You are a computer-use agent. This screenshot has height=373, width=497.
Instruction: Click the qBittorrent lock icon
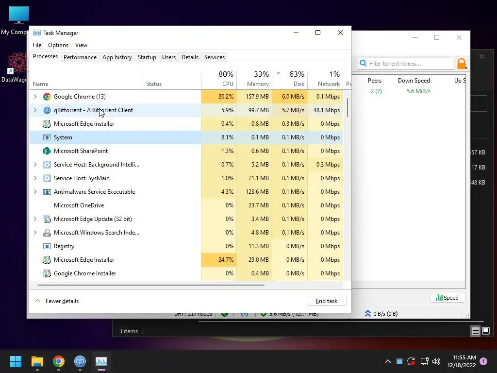pos(462,64)
